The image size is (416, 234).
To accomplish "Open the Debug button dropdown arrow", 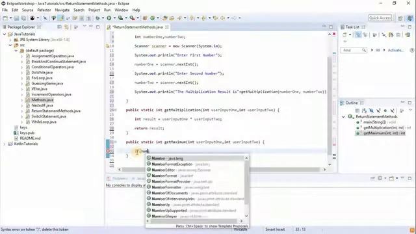I will pos(103,18).
